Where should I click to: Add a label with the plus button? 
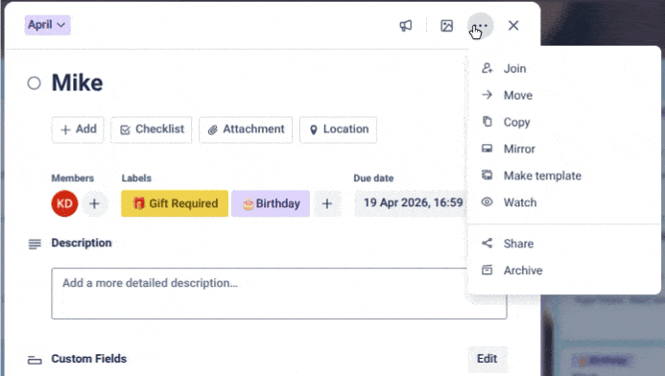[x=327, y=203]
